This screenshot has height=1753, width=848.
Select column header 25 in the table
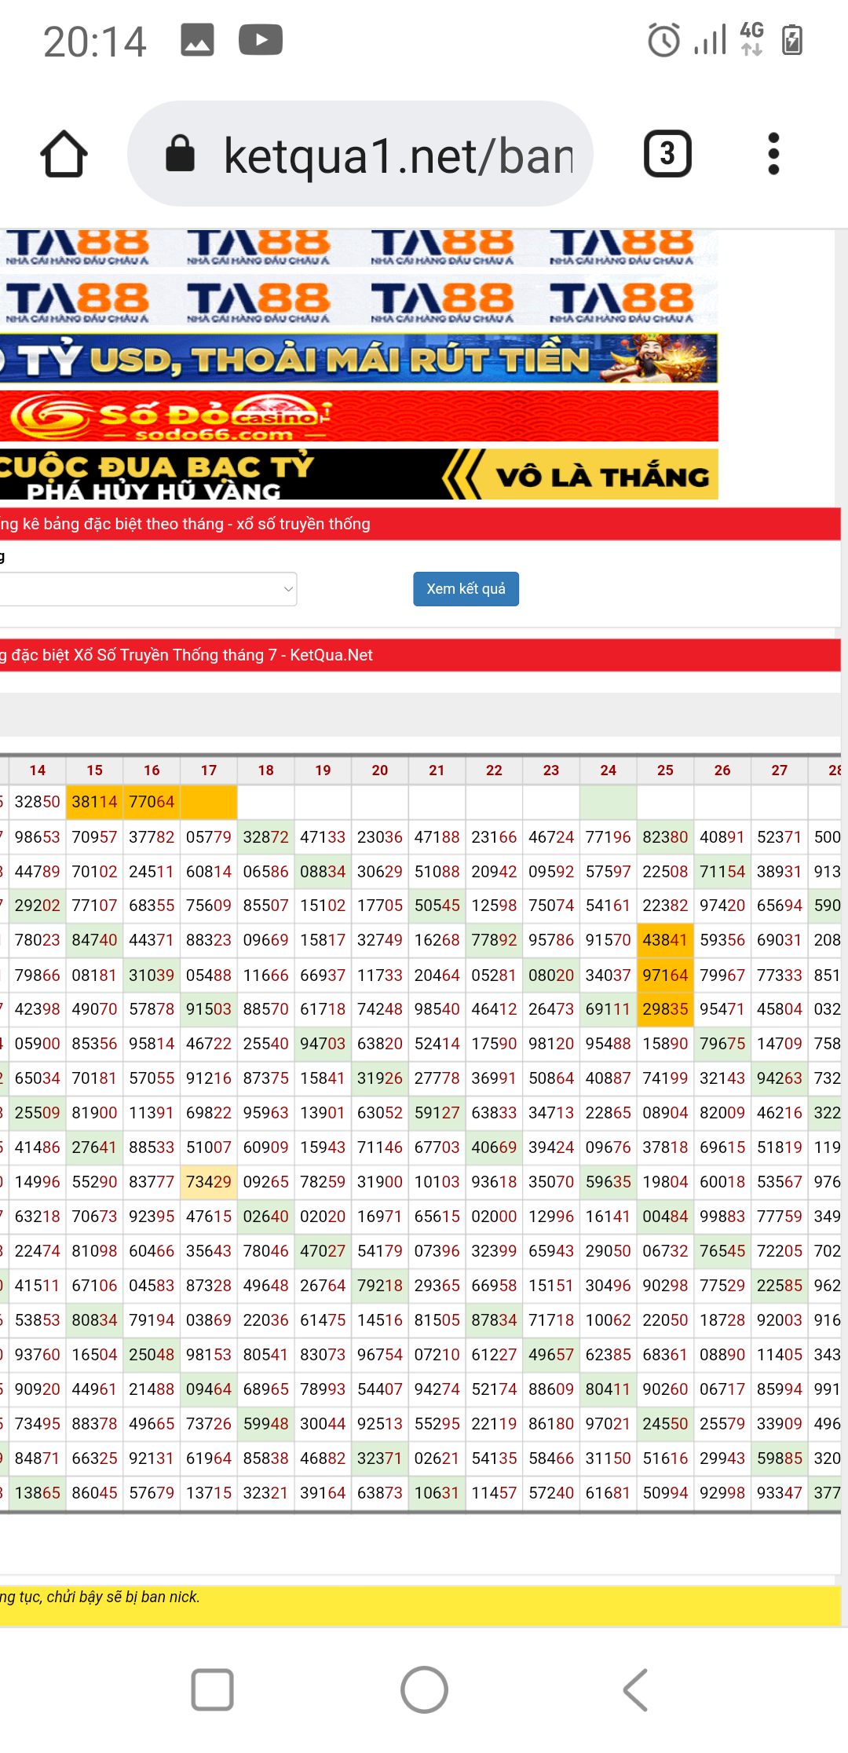[665, 770]
